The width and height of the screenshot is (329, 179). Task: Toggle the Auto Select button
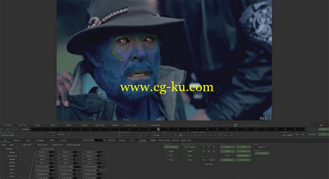[262, 153]
